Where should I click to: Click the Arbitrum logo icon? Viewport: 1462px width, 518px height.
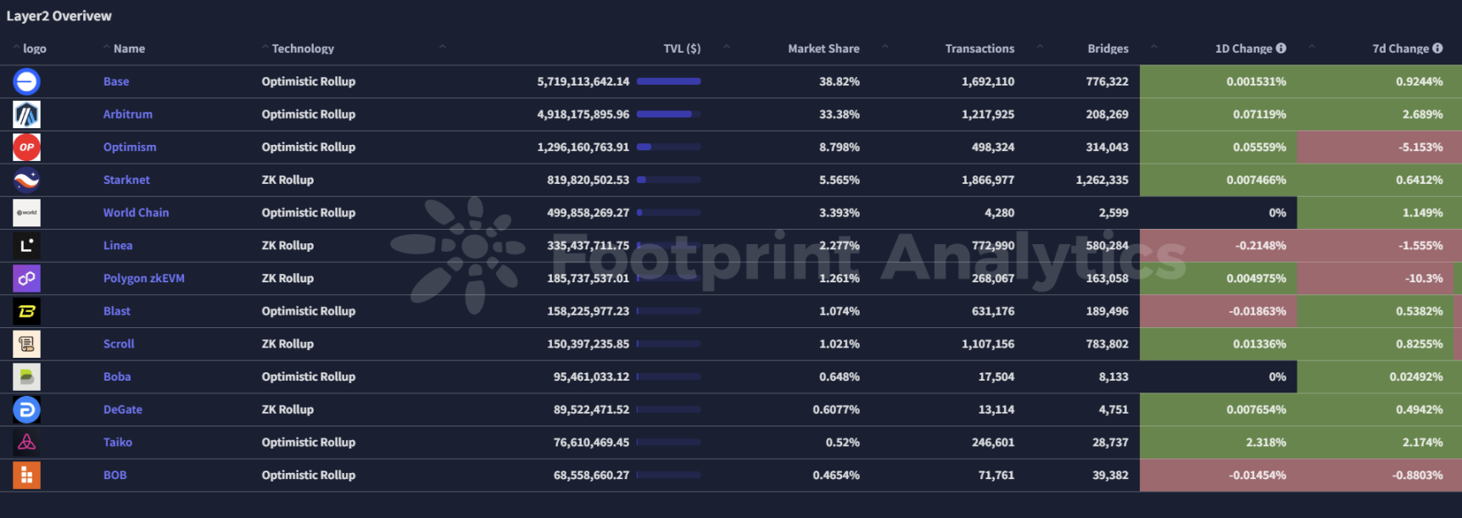tap(26, 114)
